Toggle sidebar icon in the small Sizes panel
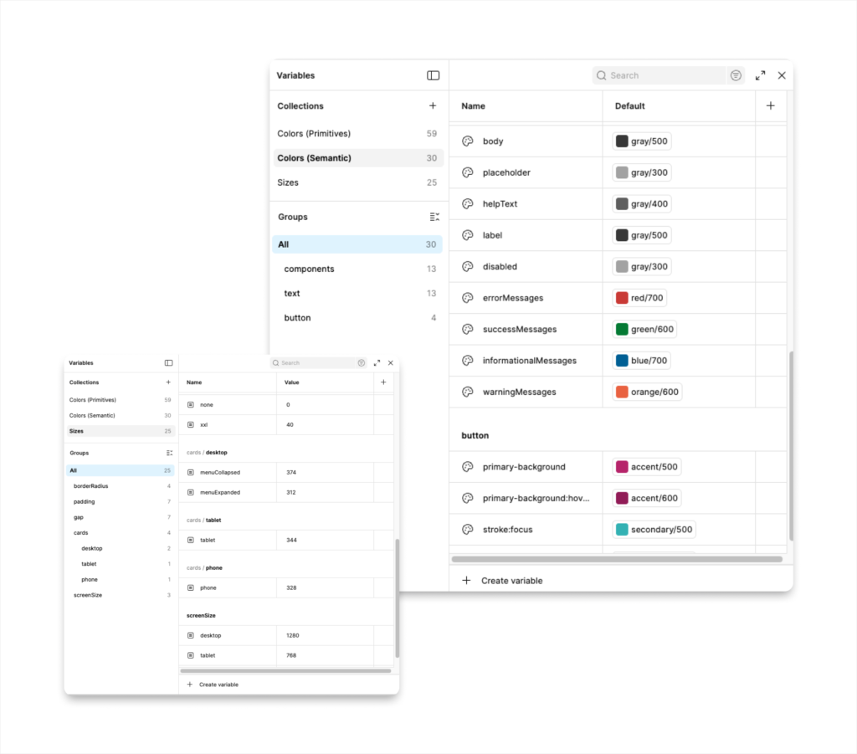Screen dimensions: 857x754 click(x=168, y=363)
